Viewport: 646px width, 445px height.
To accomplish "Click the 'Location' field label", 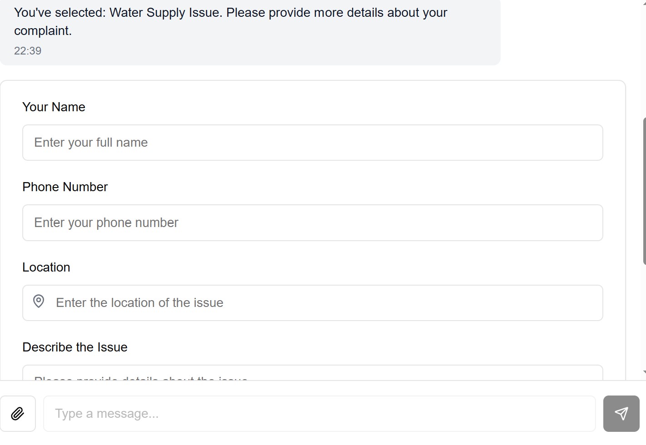I will point(46,267).
